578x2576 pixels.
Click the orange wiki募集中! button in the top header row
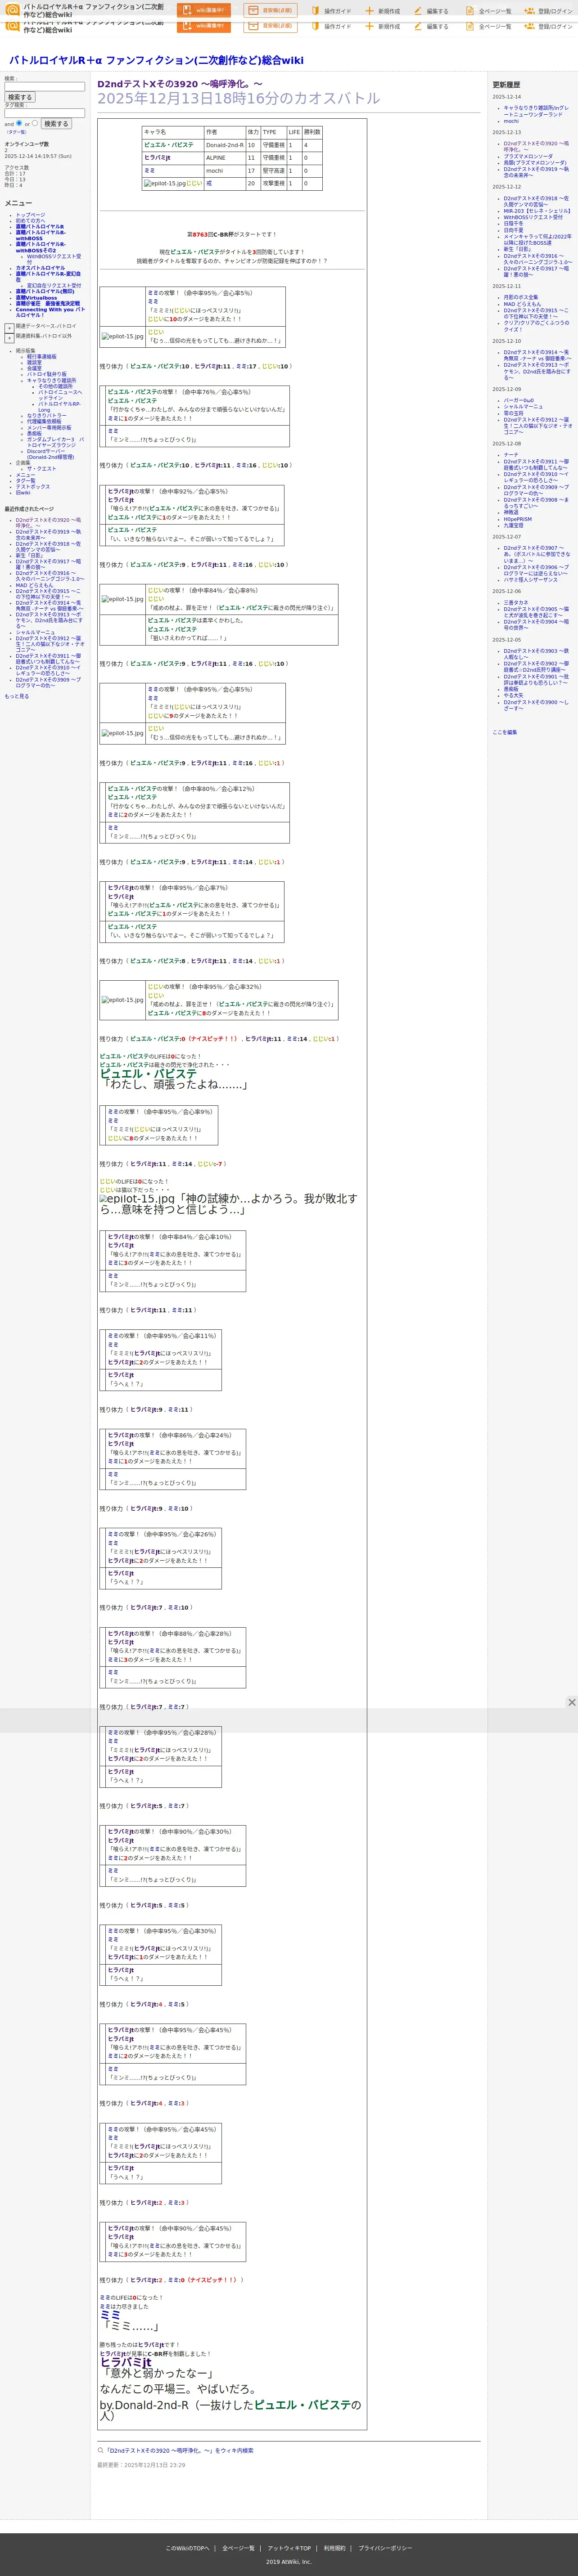[x=204, y=10]
